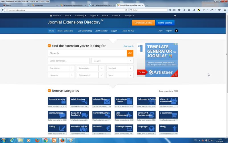Open the Calendars & Events category tile
228x143 pixels.
click(146, 101)
